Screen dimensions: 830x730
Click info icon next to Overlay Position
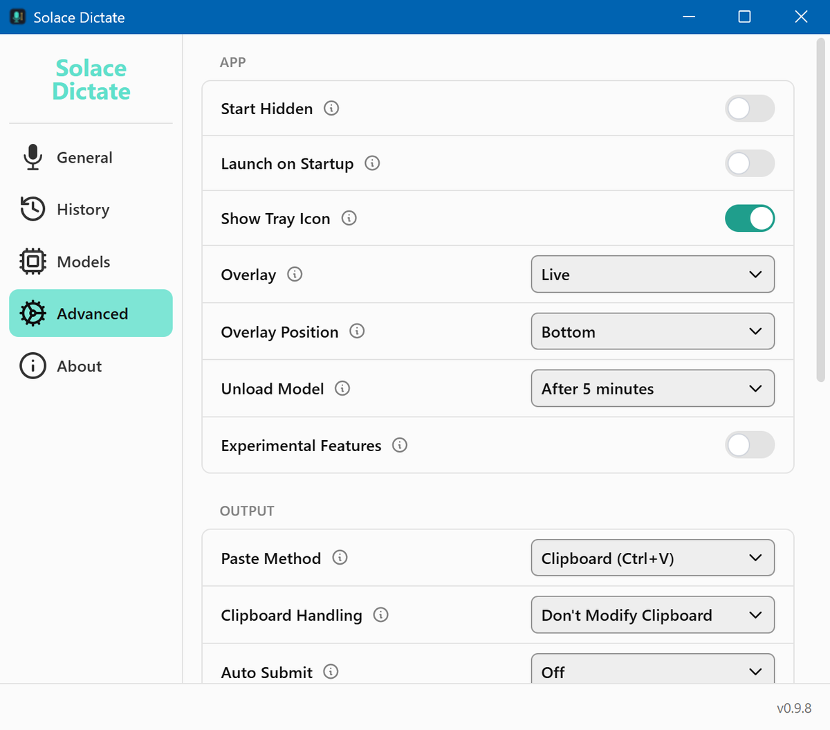tap(357, 331)
